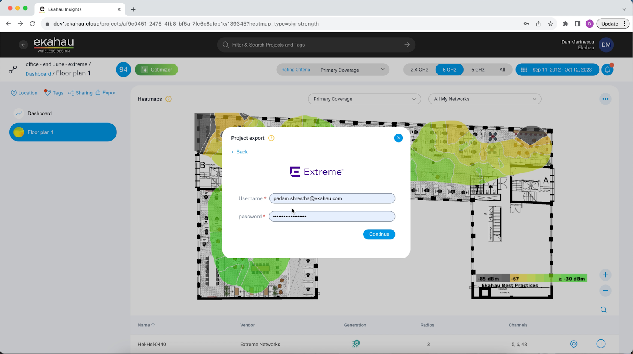This screenshot has height=354, width=633.
Task: Open the saved passwords key icon
Action: pyautogui.click(x=526, y=24)
